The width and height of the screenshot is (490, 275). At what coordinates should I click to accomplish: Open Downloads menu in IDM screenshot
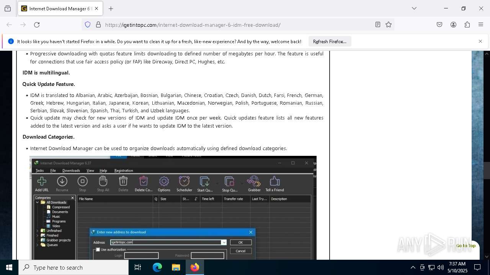[x=71, y=170]
